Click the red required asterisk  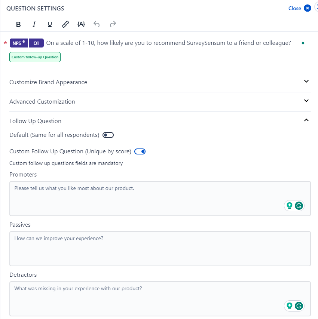[x=5, y=43]
